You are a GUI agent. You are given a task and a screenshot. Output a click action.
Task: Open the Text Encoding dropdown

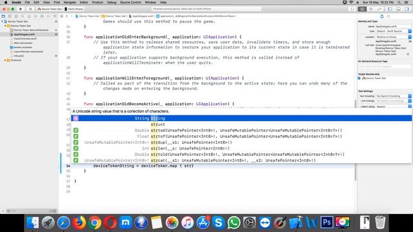tap(393, 96)
